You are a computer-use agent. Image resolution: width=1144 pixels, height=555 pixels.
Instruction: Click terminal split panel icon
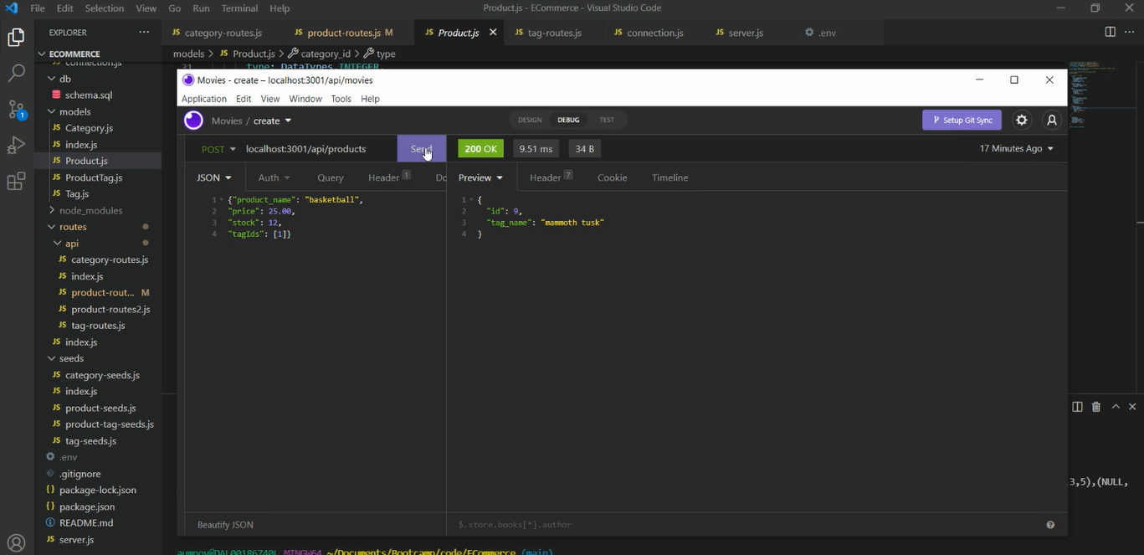coord(1077,407)
